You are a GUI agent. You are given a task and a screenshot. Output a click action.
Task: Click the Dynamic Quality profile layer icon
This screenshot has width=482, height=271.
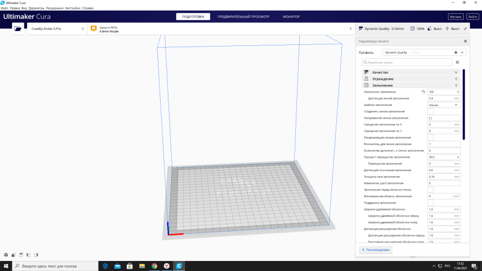[x=361, y=29]
